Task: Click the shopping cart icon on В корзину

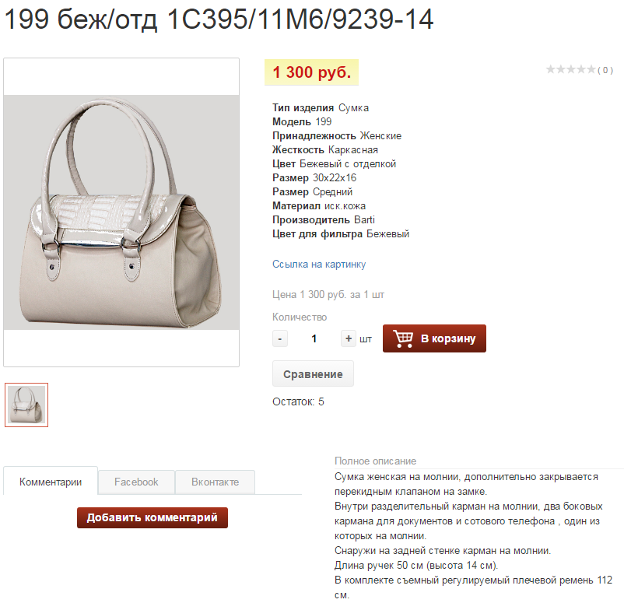Action: tap(403, 338)
